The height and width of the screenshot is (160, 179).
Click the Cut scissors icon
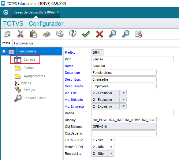click(x=20, y=34)
